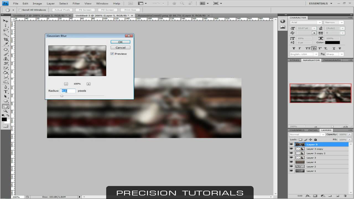Add a layer style (fx) icon
354x199 pixels.
307,196
